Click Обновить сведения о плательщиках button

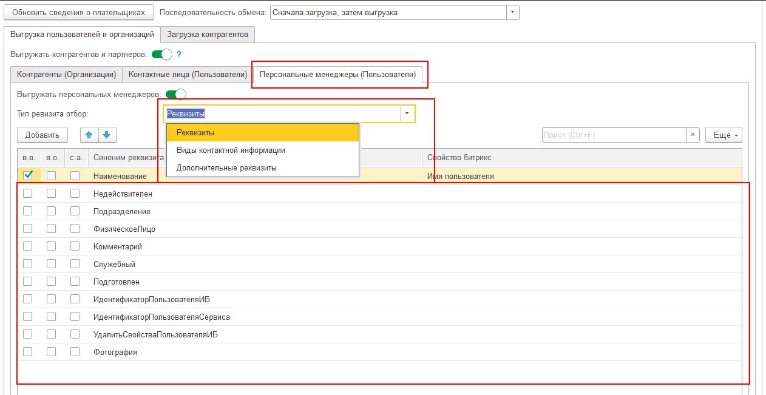click(x=79, y=12)
